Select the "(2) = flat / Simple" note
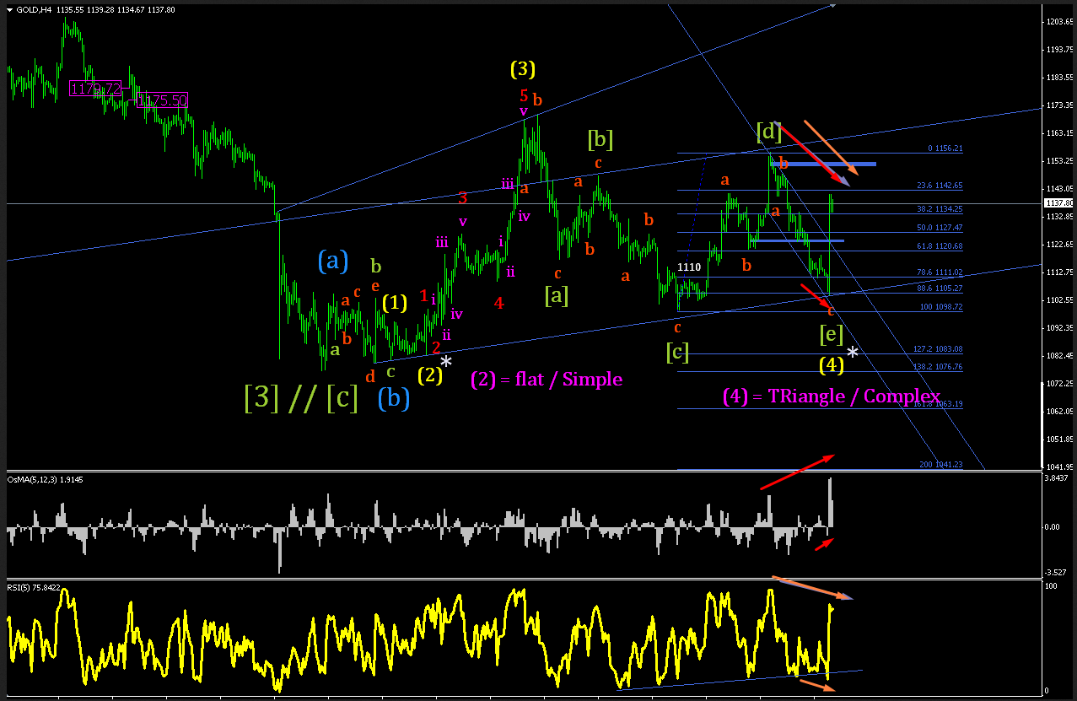 click(547, 379)
